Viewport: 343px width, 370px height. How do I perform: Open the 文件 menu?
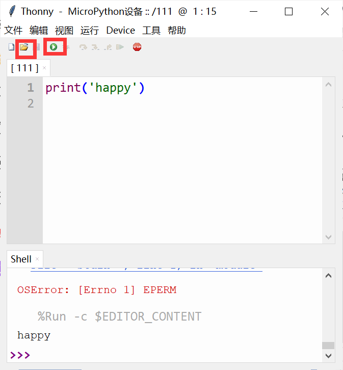tap(13, 31)
